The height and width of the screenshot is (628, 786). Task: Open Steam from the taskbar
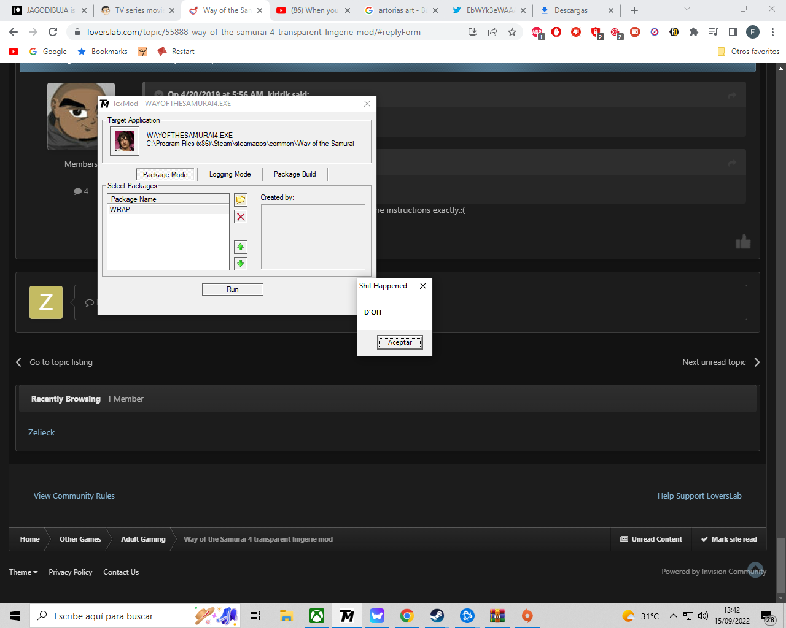coord(437,616)
